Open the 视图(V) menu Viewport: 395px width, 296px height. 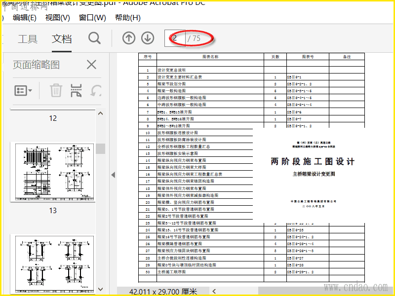tap(57, 18)
